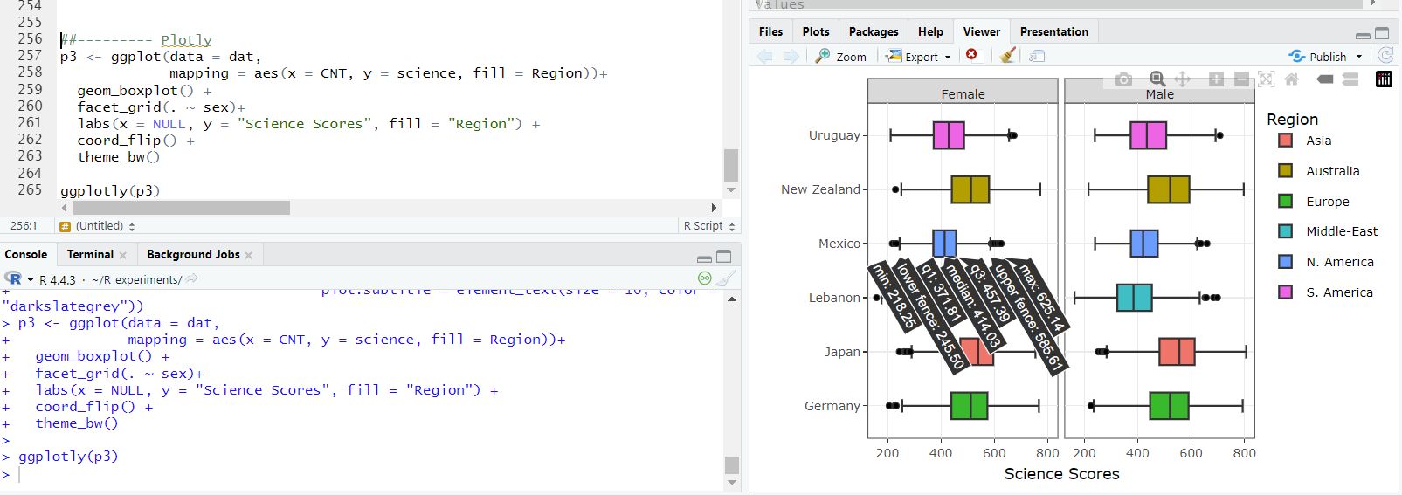Switch to the Plots tab
The width and height of the screenshot is (1402, 495).
click(x=816, y=31)
